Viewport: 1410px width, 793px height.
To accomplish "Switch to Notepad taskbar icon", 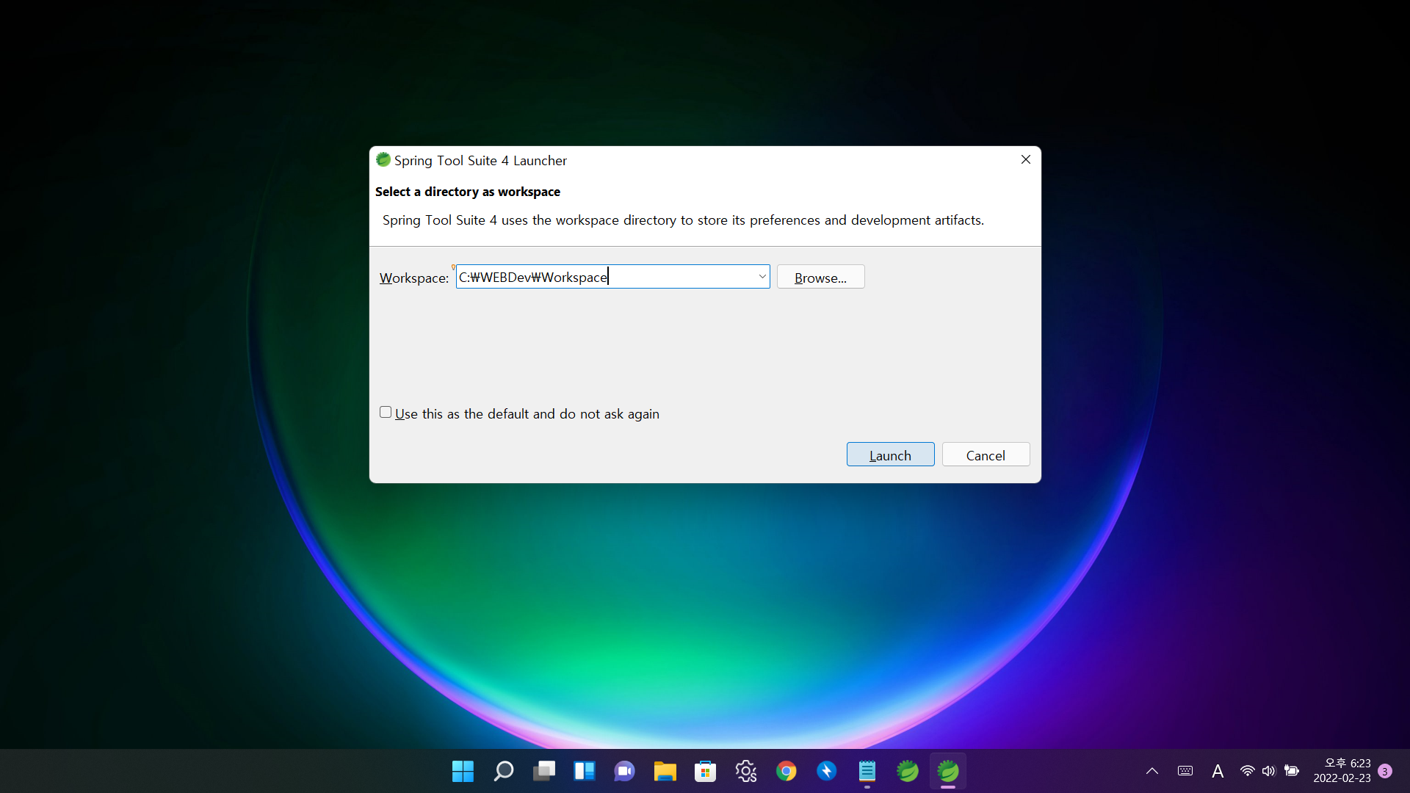I will [867, 771].
